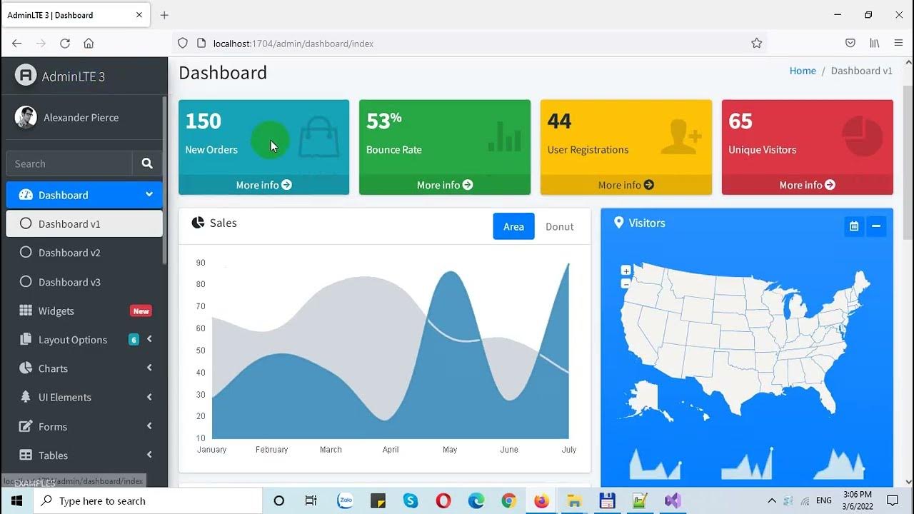This screenshot has width=914, height=514.
Task: Select Dashboard v3 in sidebar
Action: click(84, 282)
